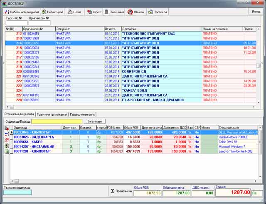Screen dimensions: 266x204
Task: Open 'Плащания' payments from the toolbar
Action: point(114,12)
